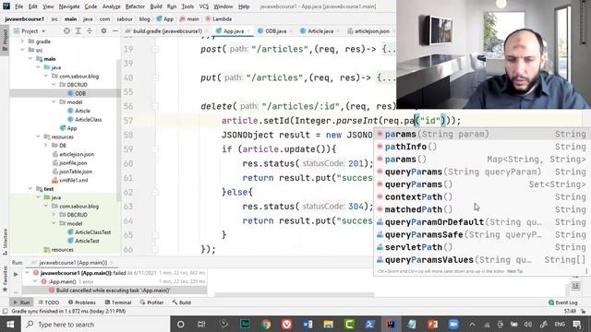Image resolution: width=591 pixels, height=332 pixels.
Task: Collapse the main folder in project tree
Action: pyautogui.click(x=30, y=58)
